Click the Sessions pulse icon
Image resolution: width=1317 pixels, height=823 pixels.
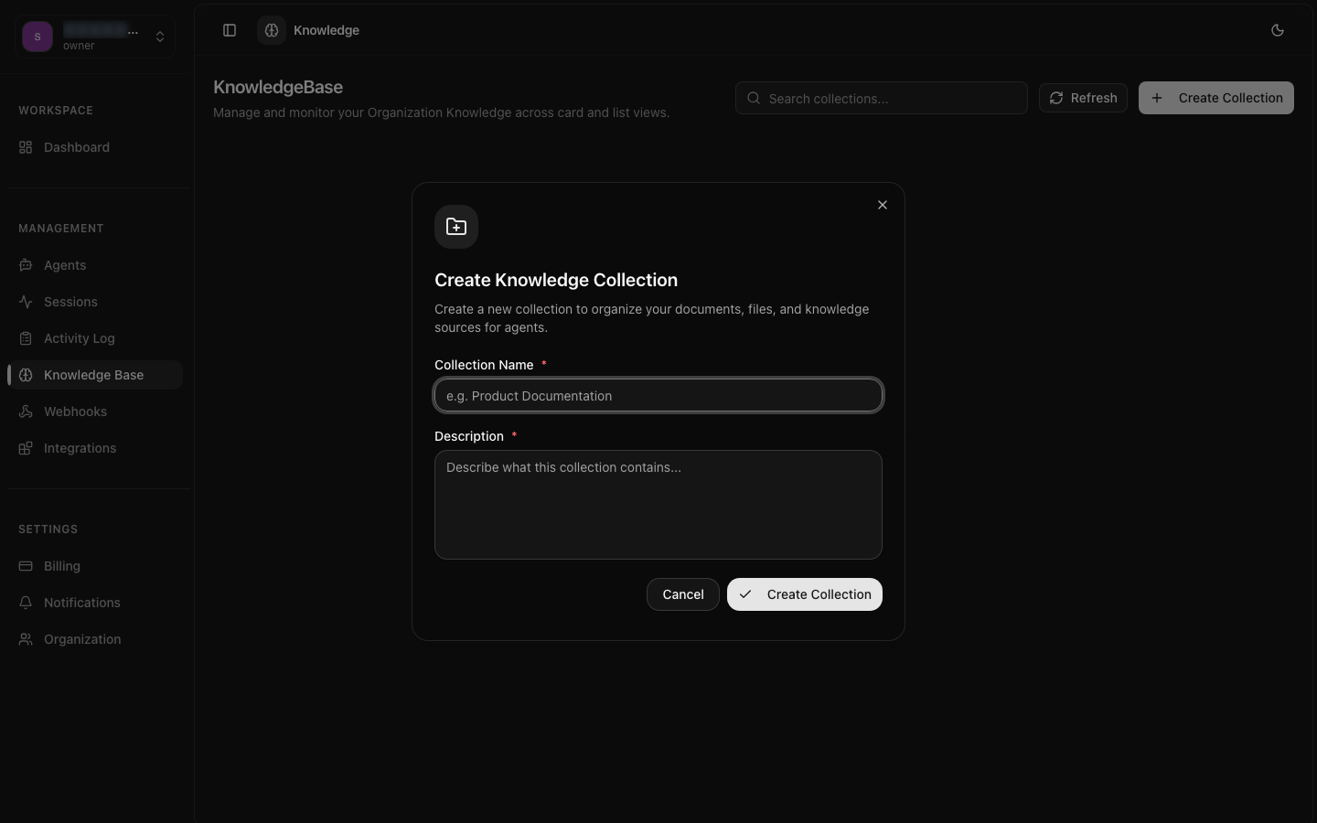pos(26,302)
